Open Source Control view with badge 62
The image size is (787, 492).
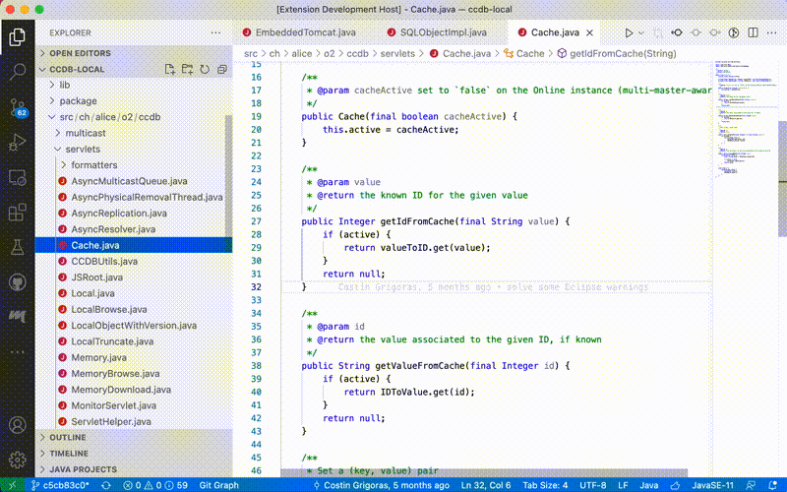pyautogui.click(x=17, y=107)
